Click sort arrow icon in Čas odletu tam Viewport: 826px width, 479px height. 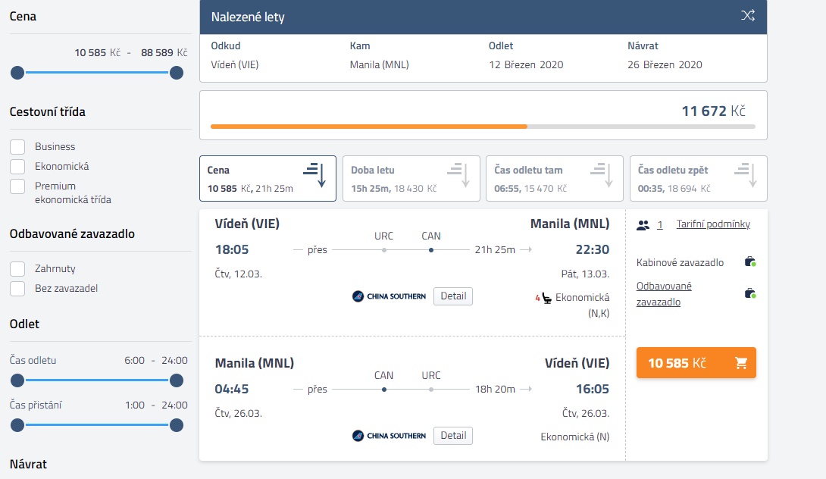pyautogui.click(x=602, y=175)
